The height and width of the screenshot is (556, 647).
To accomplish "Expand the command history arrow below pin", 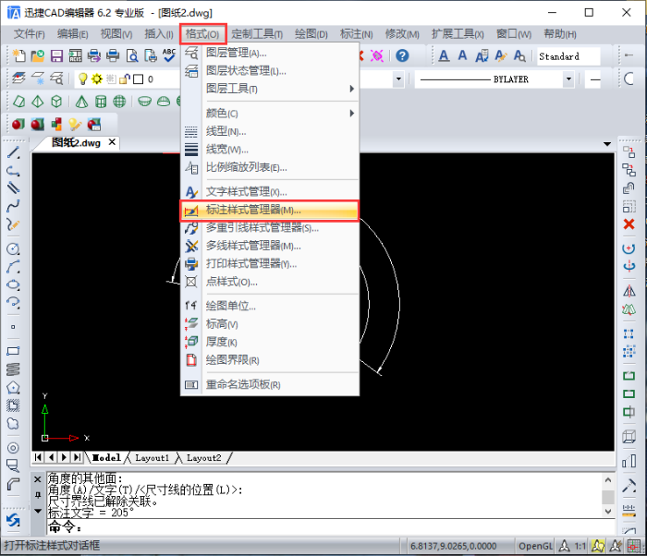I will click(x=38, y=511).
